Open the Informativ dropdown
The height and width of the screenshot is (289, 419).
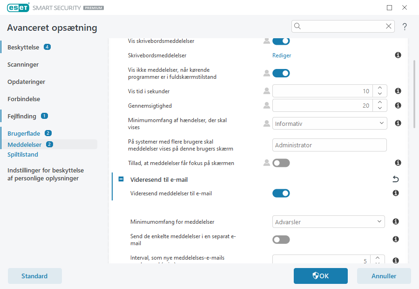pyautogui.click(x=330, y=124)
